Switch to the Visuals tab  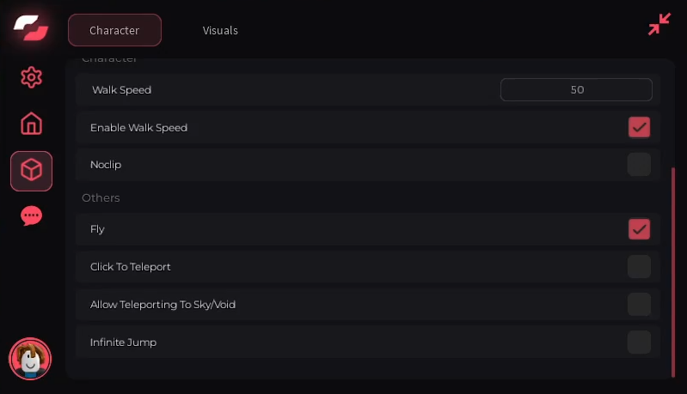[220, 30]
